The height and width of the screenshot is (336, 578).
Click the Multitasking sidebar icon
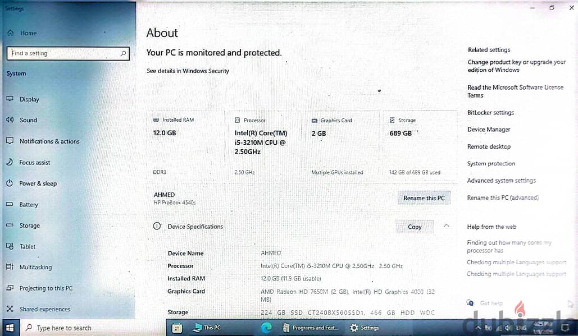pos(10,267)
